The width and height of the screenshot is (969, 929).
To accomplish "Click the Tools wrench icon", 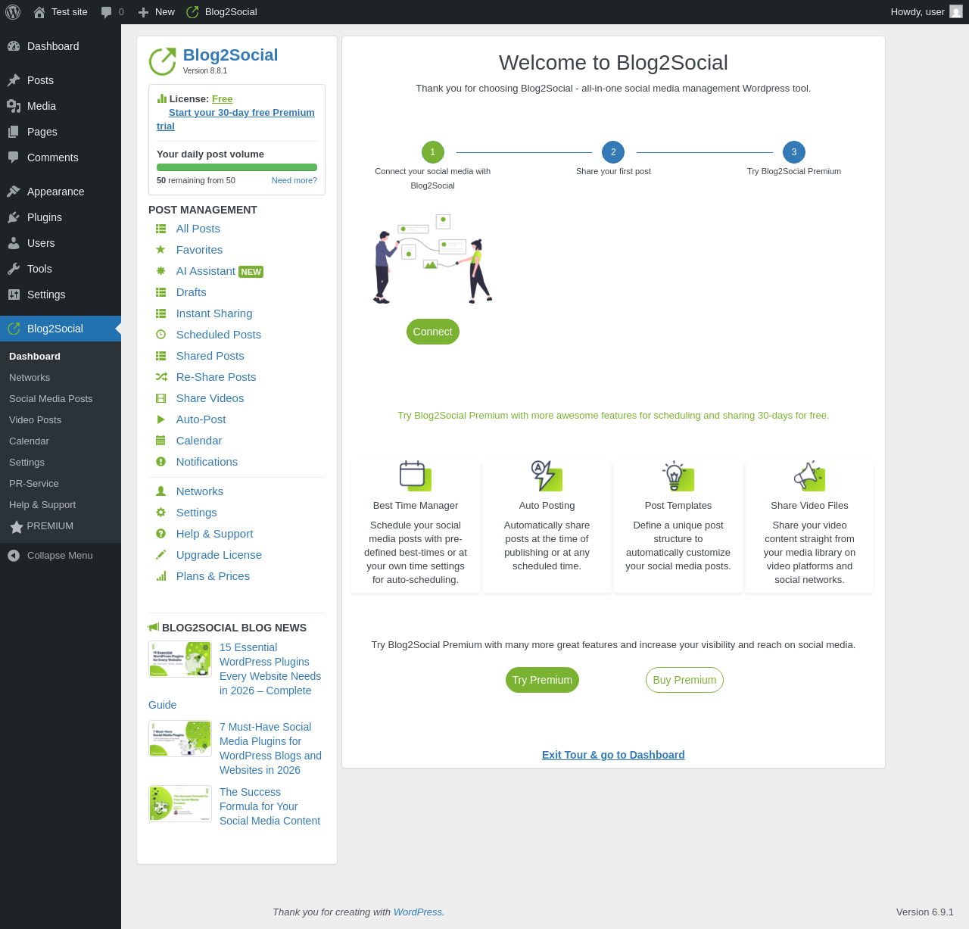I will tap(14, 269).
